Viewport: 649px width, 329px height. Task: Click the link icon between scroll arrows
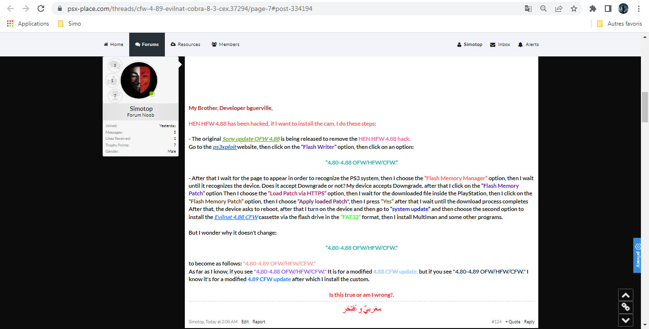625,307
